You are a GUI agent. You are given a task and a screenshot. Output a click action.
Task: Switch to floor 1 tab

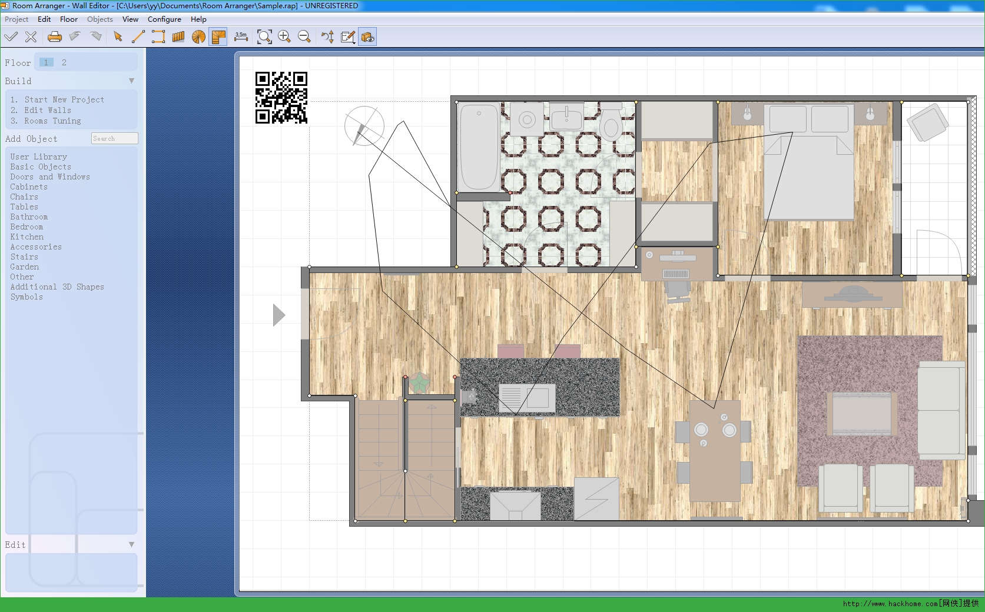pyautogui.click(x=46, y=62)
